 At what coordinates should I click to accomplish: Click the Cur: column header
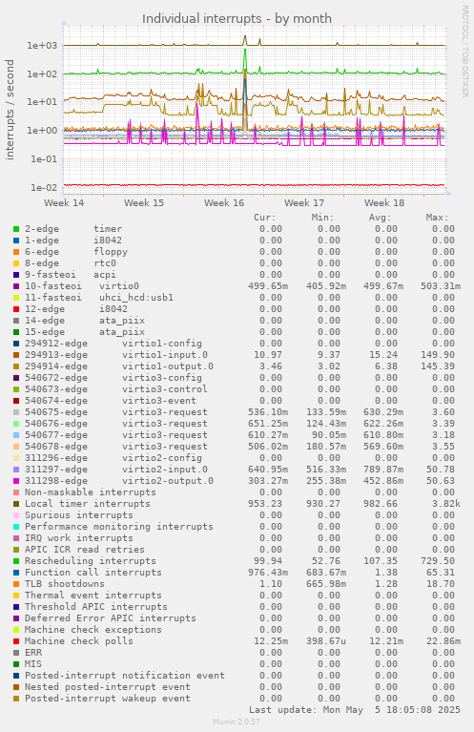[265, 218]
